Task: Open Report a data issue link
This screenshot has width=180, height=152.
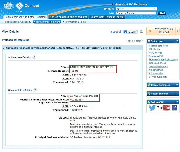Action: [158, 46]
